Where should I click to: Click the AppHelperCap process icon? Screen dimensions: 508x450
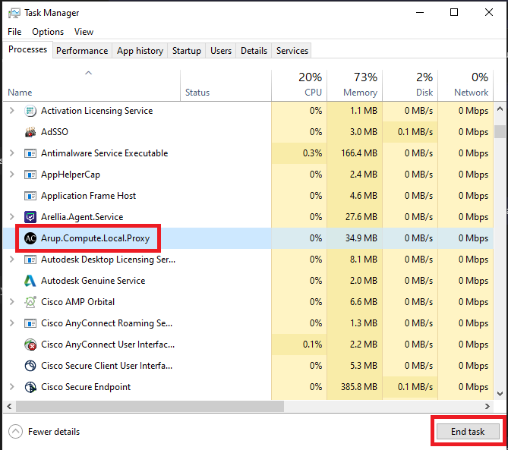coord(30,175)
